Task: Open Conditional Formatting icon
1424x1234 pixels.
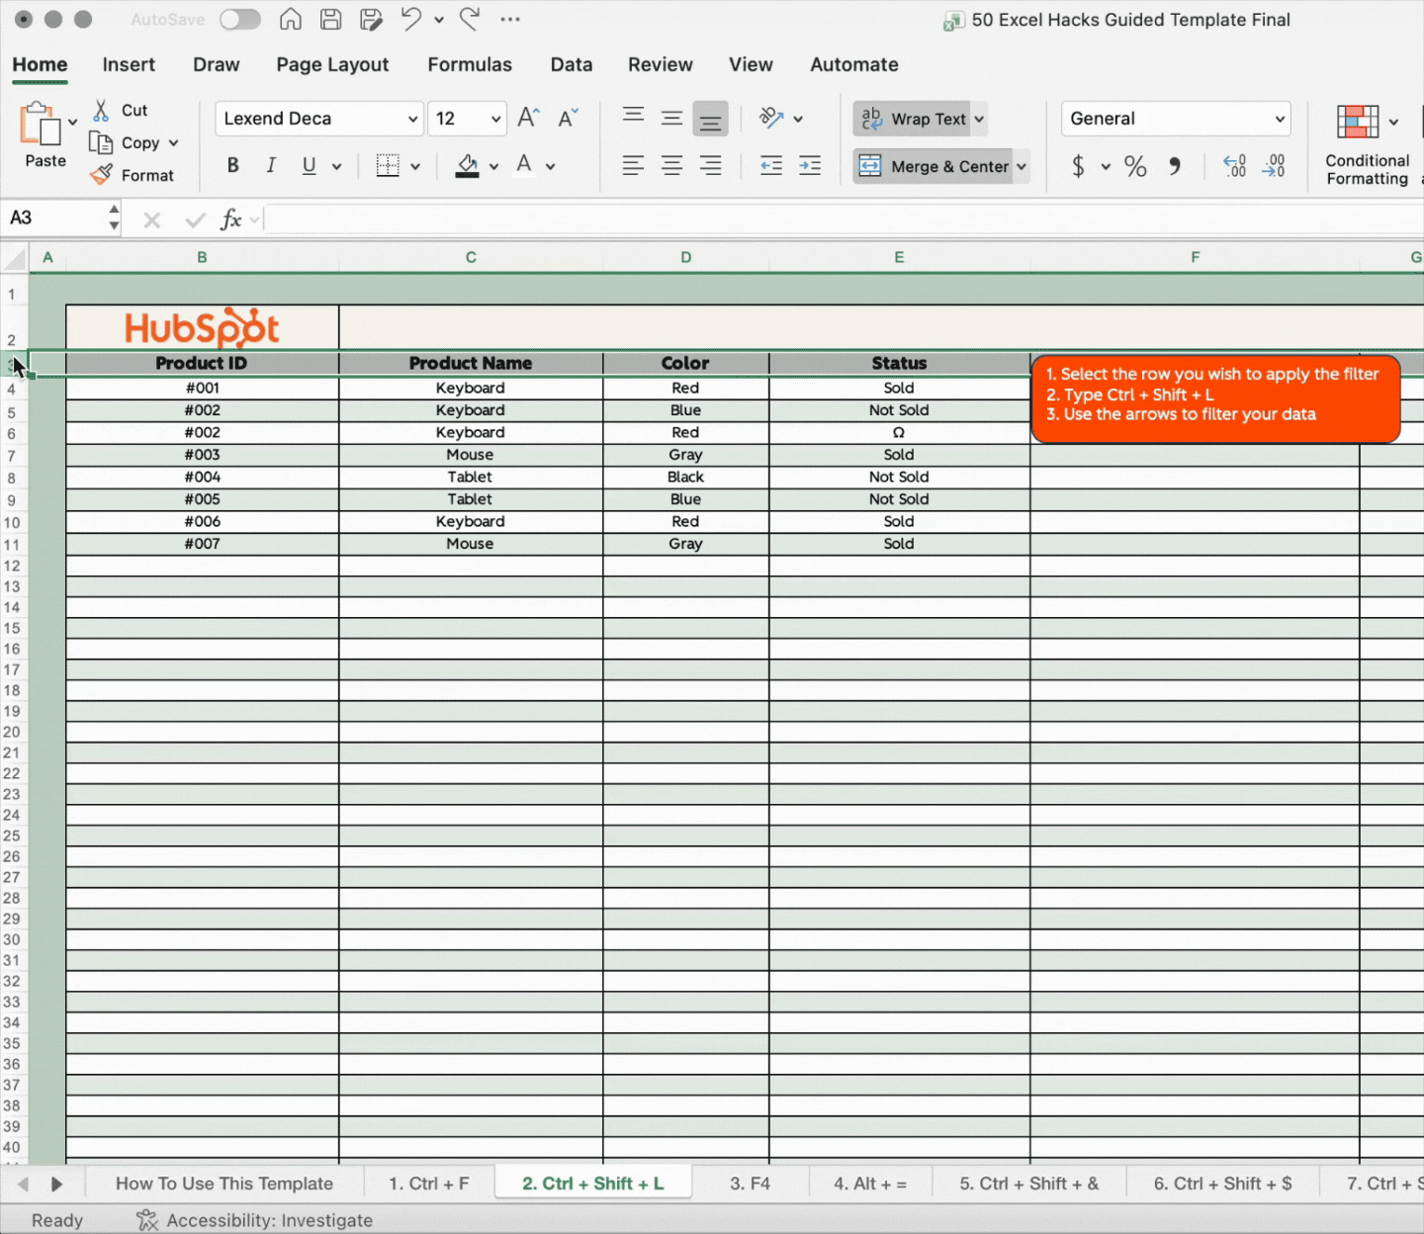Action: tap(1358, 122)
